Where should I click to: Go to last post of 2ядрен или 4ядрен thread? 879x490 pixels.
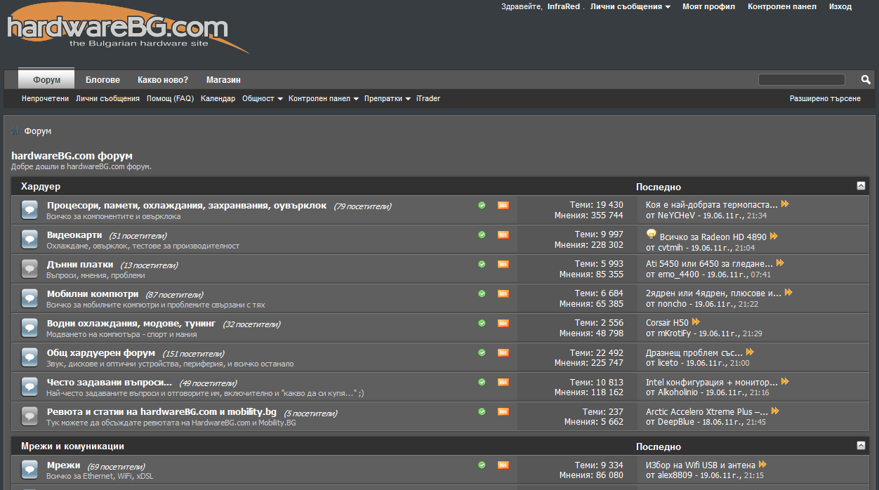pyautogui.click(x=788, y=293)
